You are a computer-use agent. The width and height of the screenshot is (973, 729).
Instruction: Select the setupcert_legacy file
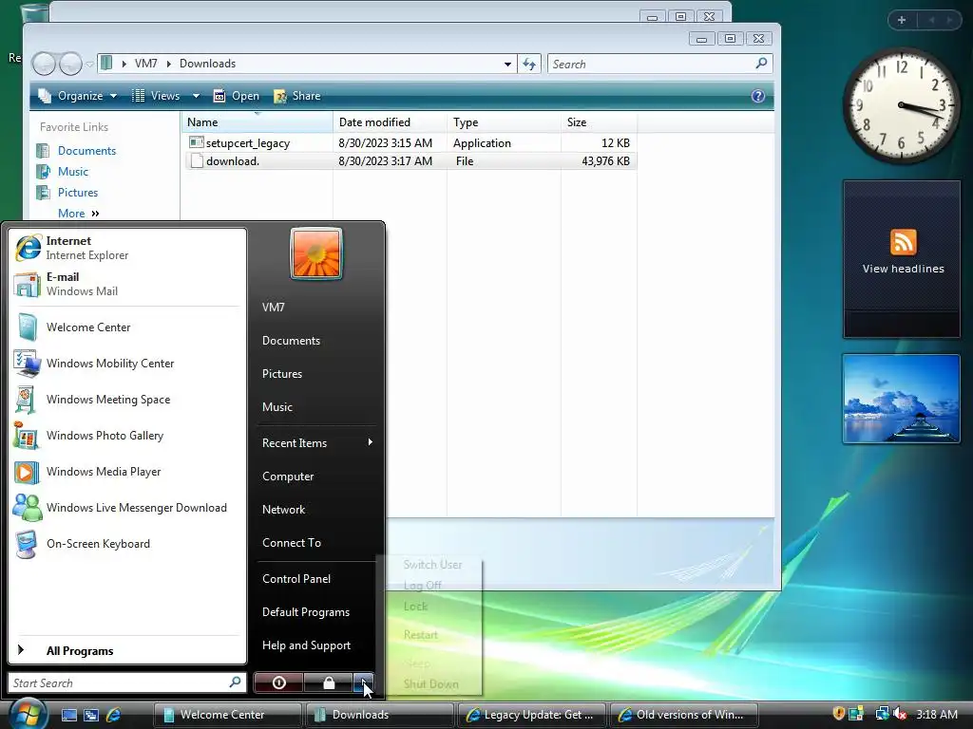(x=410, y=143)
